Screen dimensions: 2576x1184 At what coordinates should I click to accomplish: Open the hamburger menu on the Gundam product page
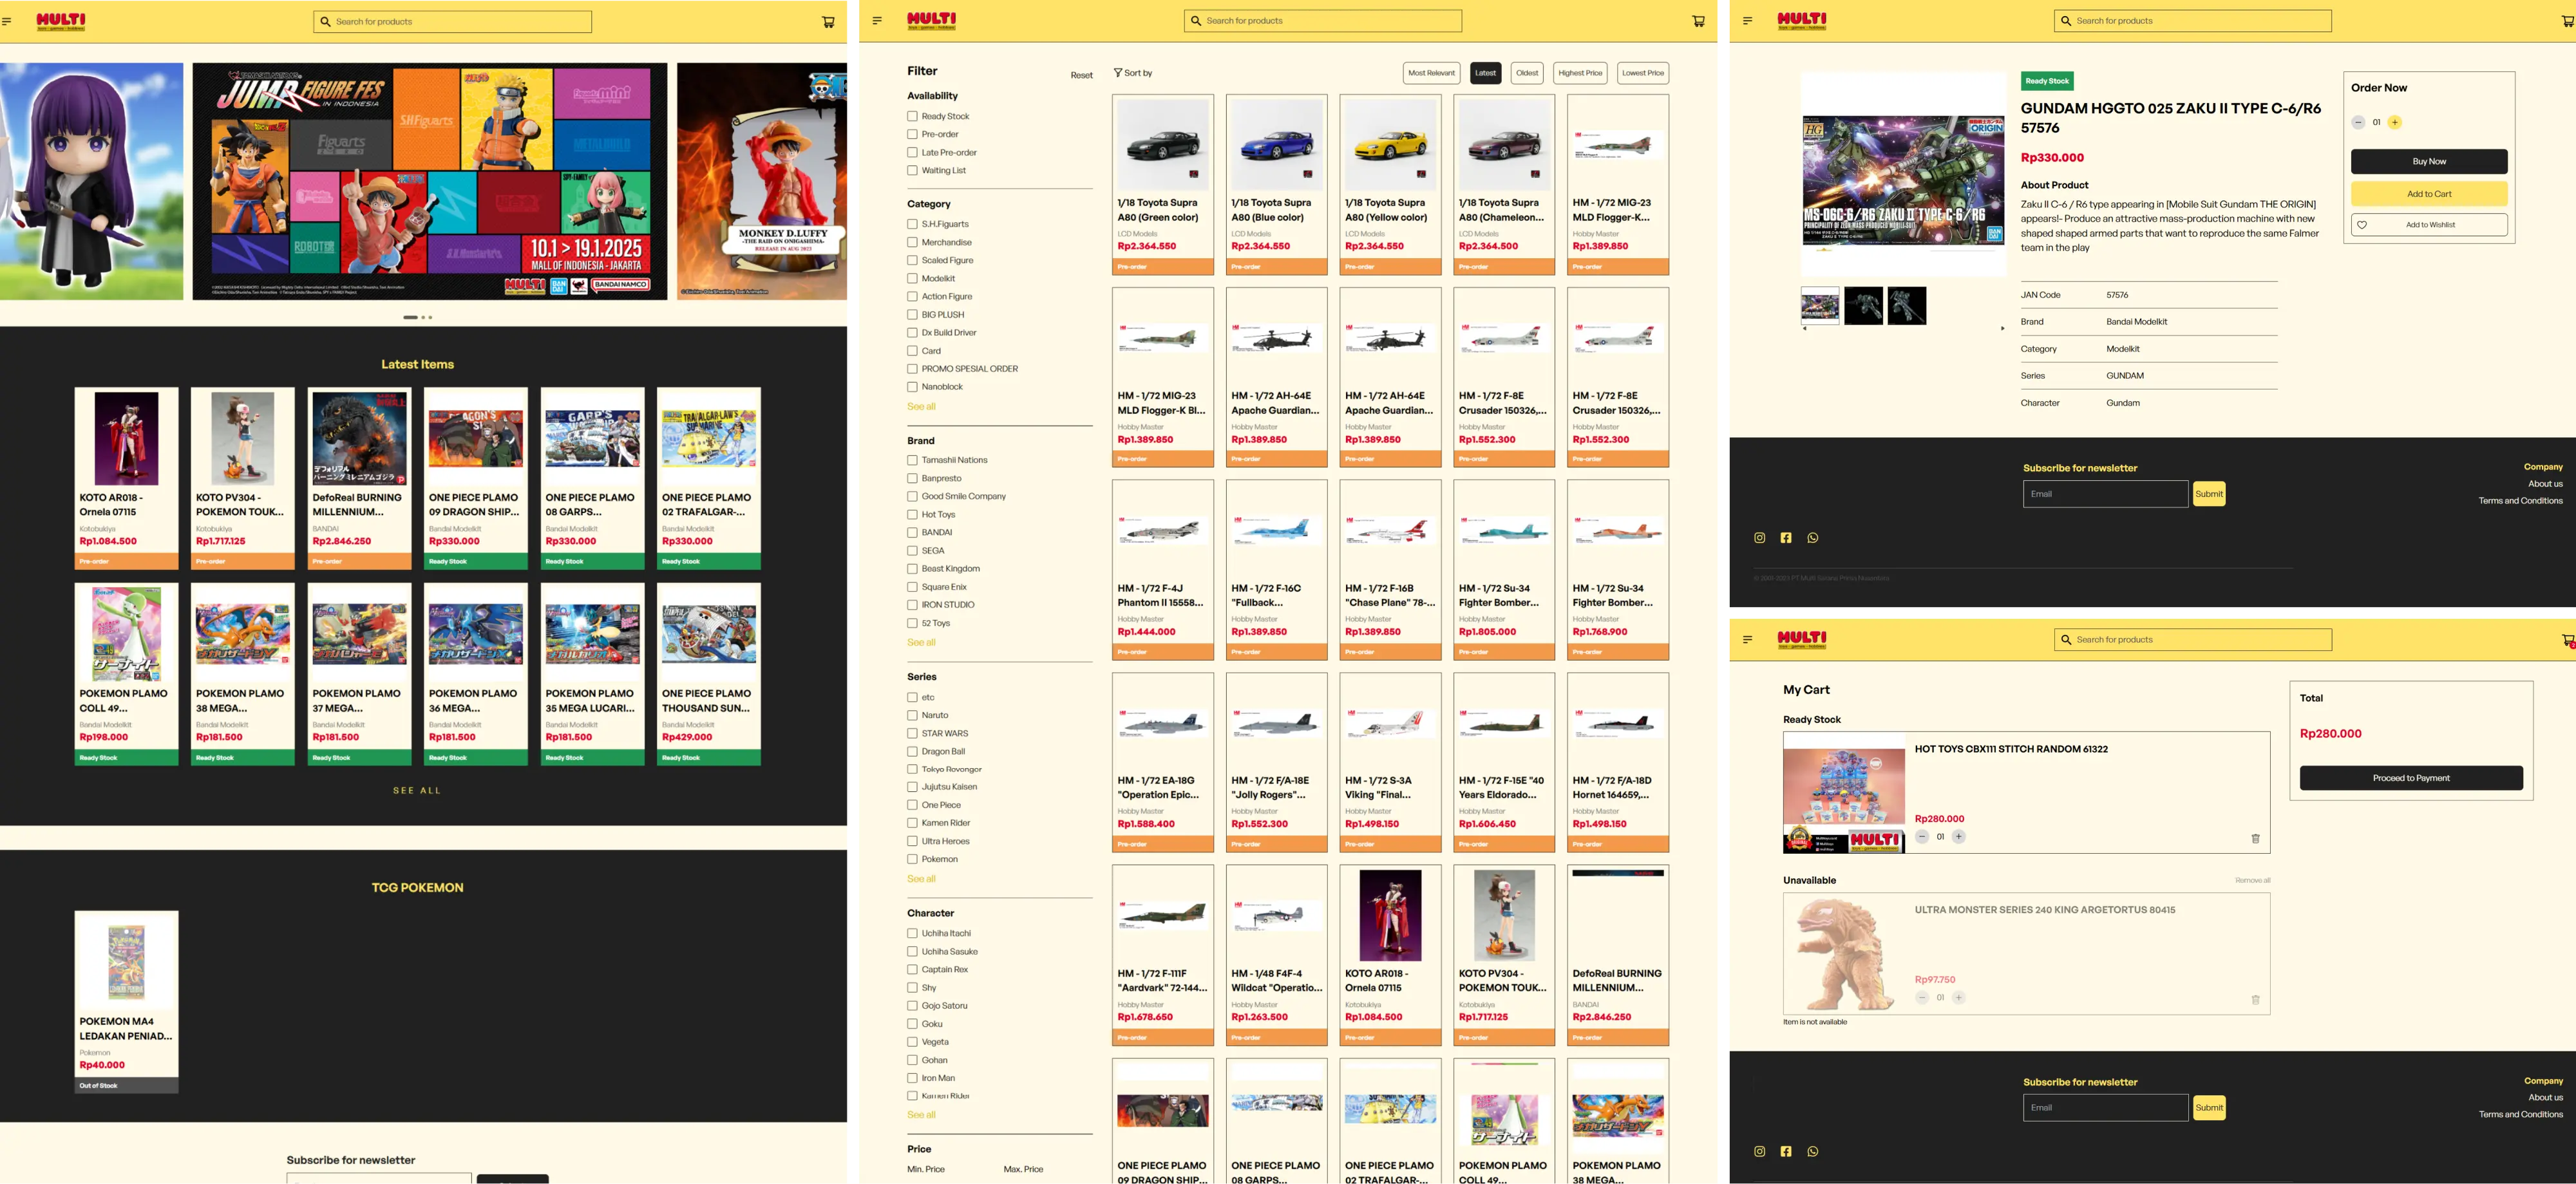click(1747, 20)
